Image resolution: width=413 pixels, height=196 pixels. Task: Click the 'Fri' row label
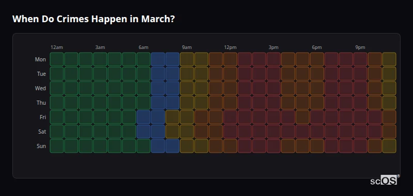pyautogui.click(x=43, y=117)
